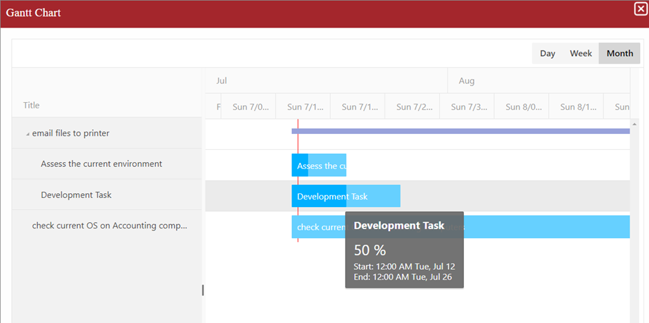The height and width of the screenshot is (323, 649).
Task: Switch to Day view
Action: coord(548,53)
